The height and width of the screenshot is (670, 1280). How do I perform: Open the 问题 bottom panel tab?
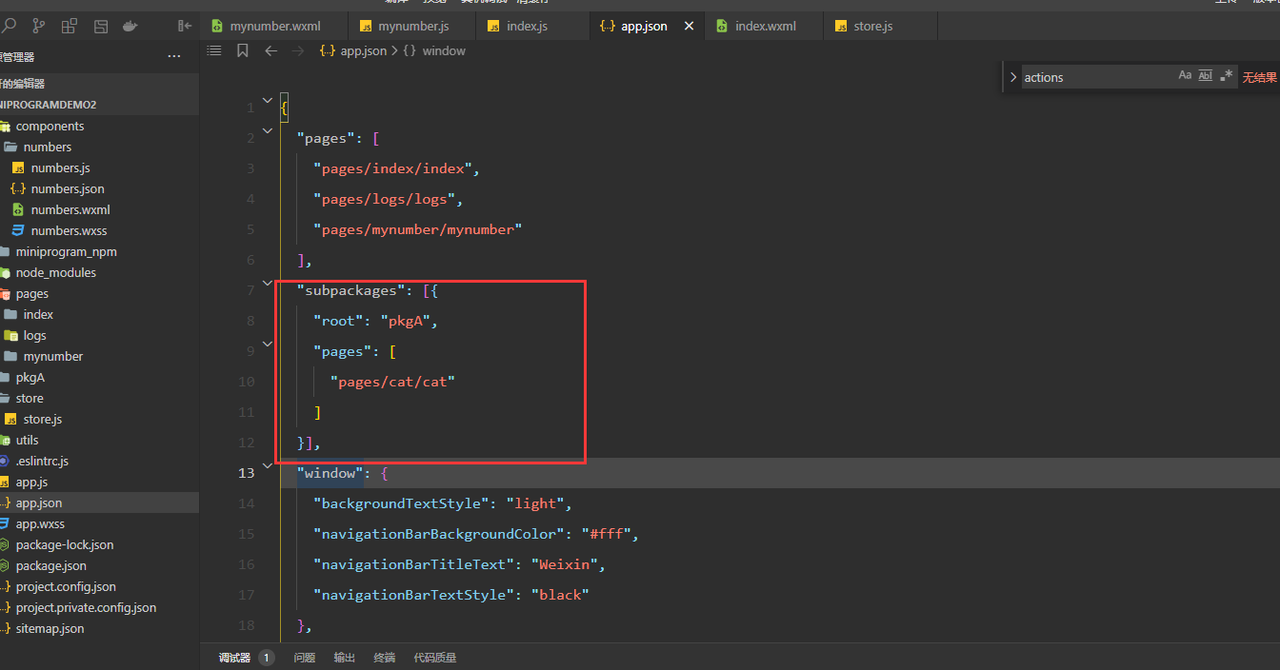click(305, 658)
